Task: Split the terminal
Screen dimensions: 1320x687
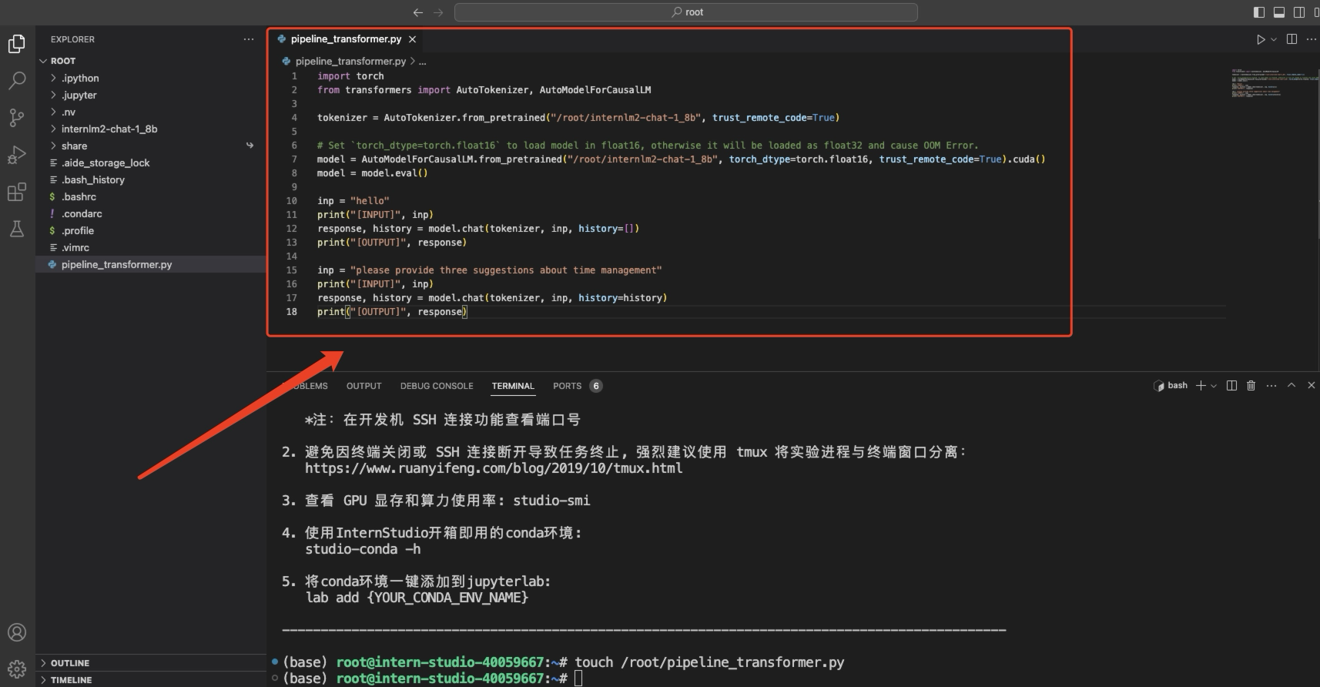Action: click(x=1231, y=386)
